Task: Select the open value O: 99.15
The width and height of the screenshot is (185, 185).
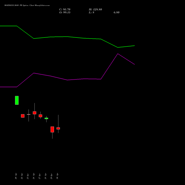Action: (x=65, y=13)
